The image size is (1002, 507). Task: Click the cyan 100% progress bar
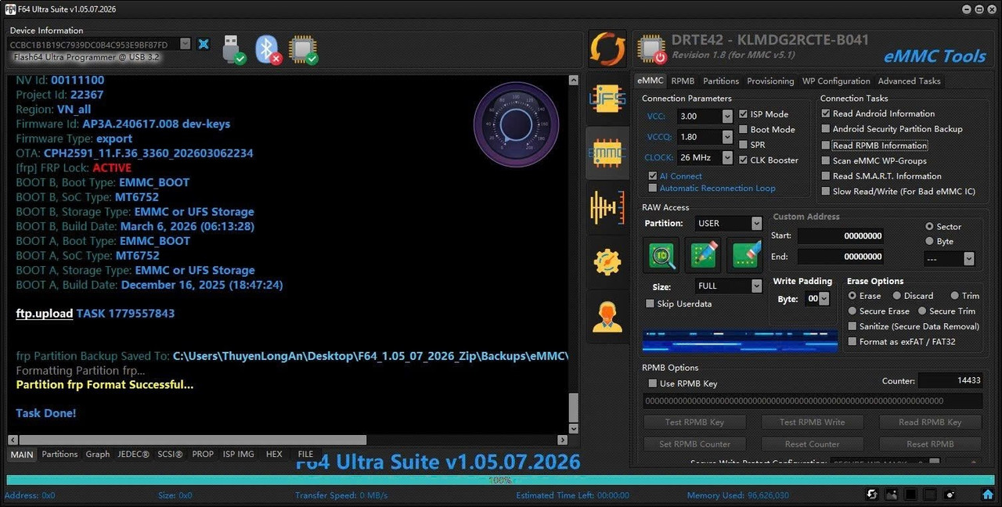pos(500,480)
